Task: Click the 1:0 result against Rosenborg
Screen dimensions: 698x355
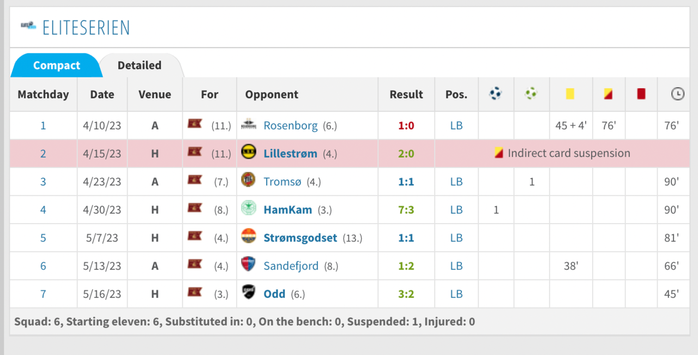Action: [x=406, y=125]
